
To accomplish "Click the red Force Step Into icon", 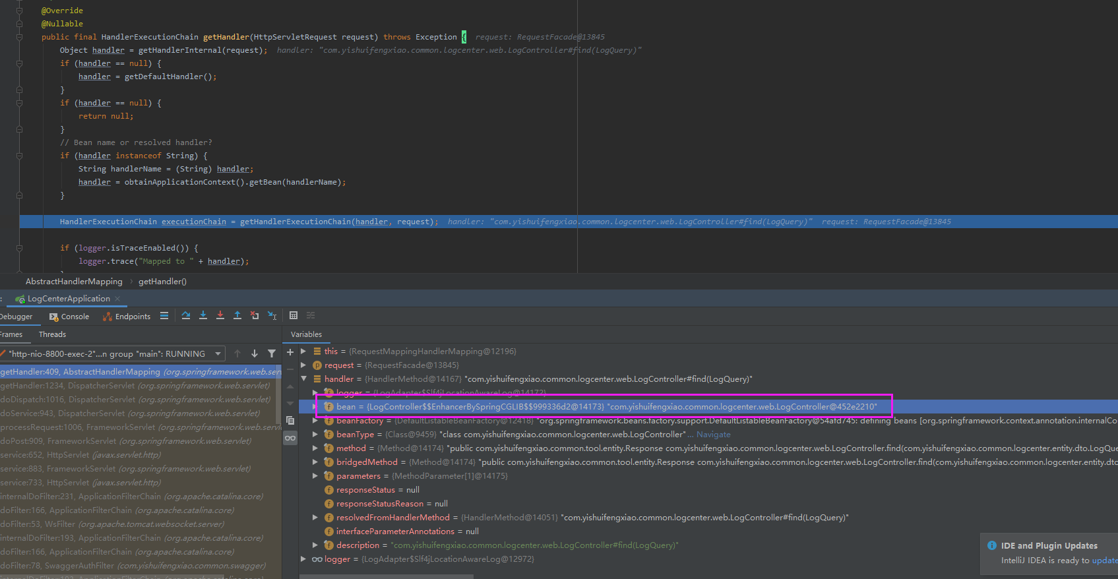I will tap(220, 316).
